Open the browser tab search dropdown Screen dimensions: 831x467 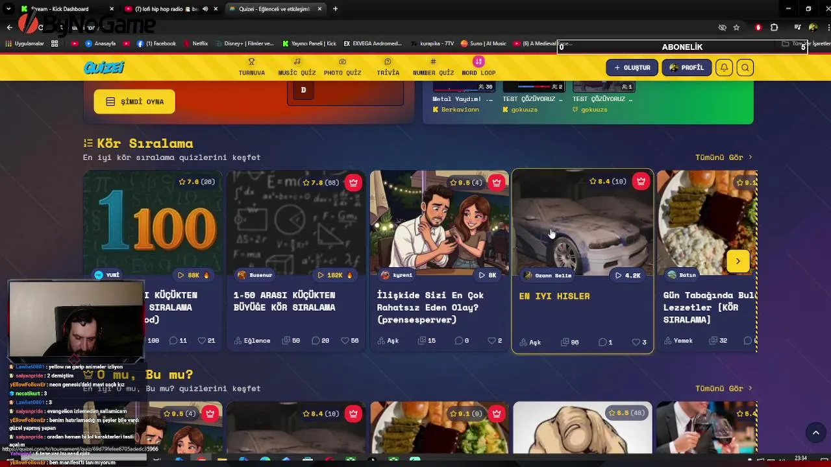click(8, 9)
